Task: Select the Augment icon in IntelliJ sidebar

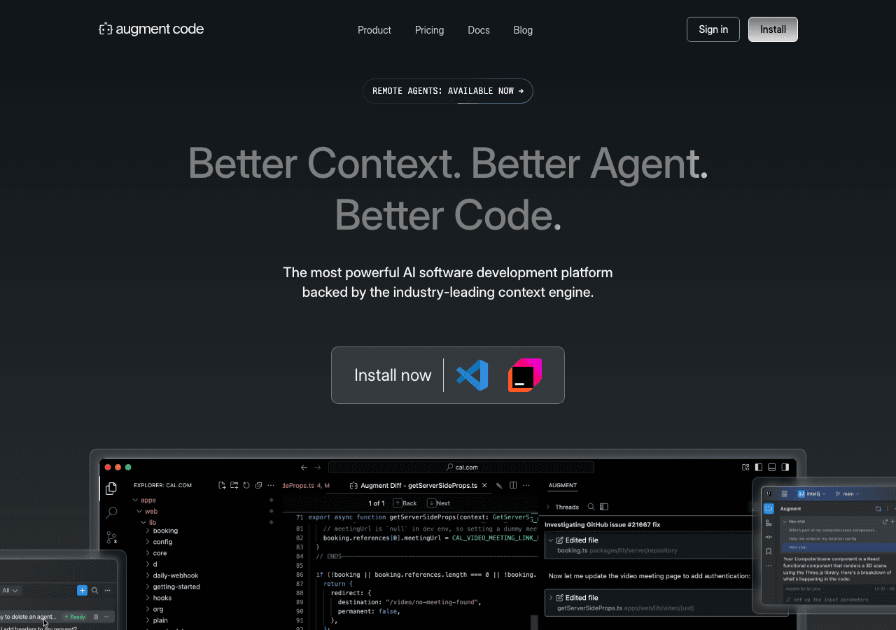Action: pos(769,508)
